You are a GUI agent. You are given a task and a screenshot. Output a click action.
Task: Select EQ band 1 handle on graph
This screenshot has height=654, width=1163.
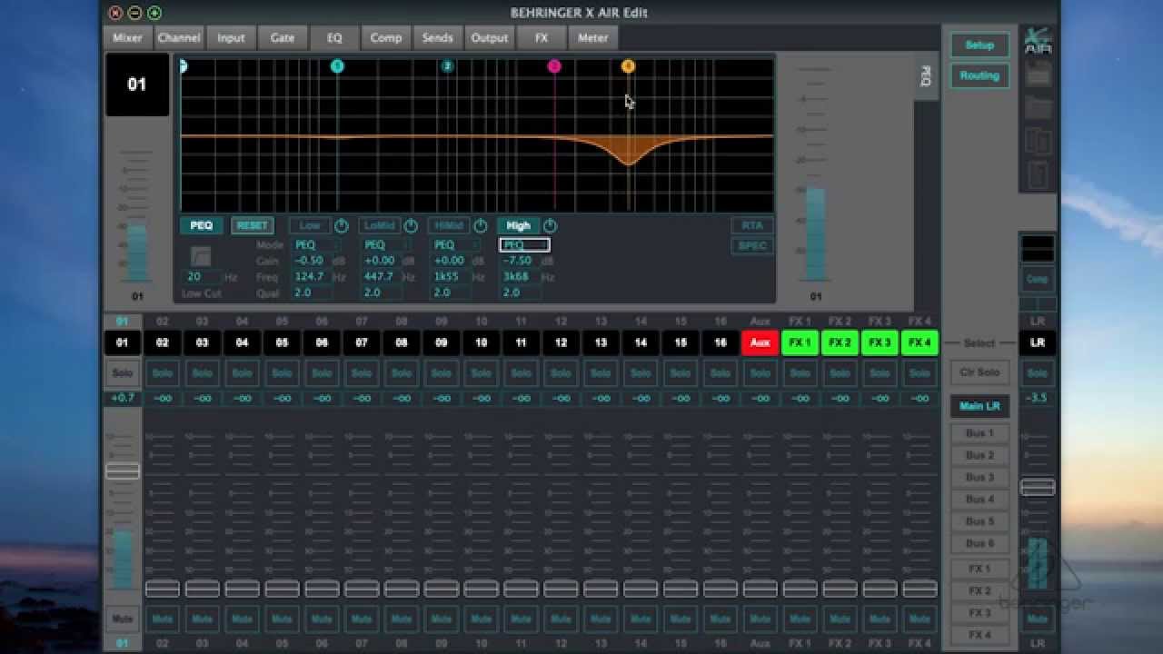click(x=337, y=66)
